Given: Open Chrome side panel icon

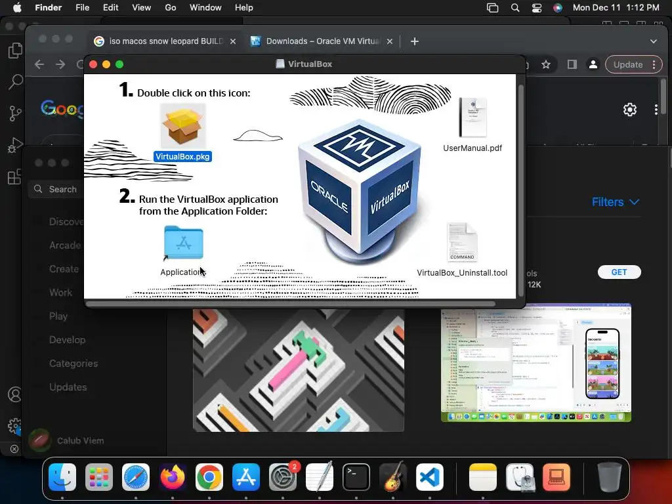Looking at the screenshot, I should 572,65.
